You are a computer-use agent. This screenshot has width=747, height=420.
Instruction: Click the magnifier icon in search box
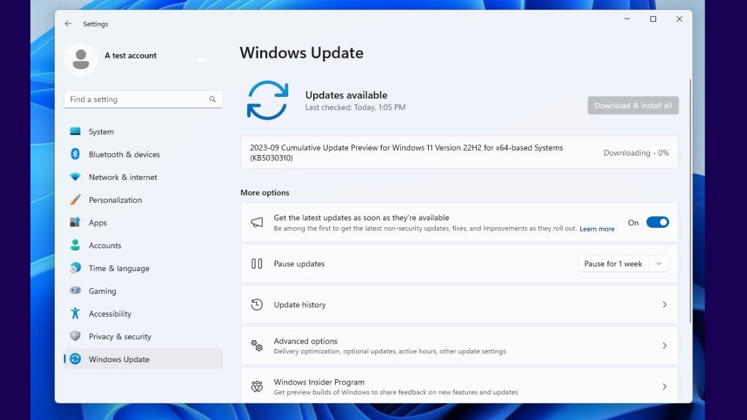click(212, 100)
